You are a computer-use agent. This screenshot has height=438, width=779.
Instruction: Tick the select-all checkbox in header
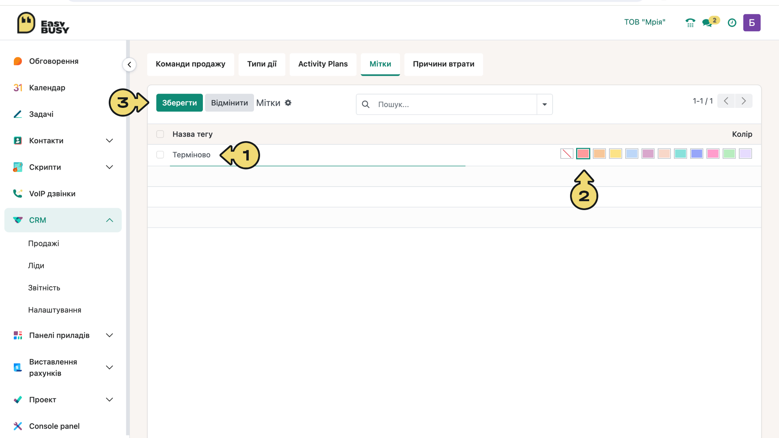(160, 134)
